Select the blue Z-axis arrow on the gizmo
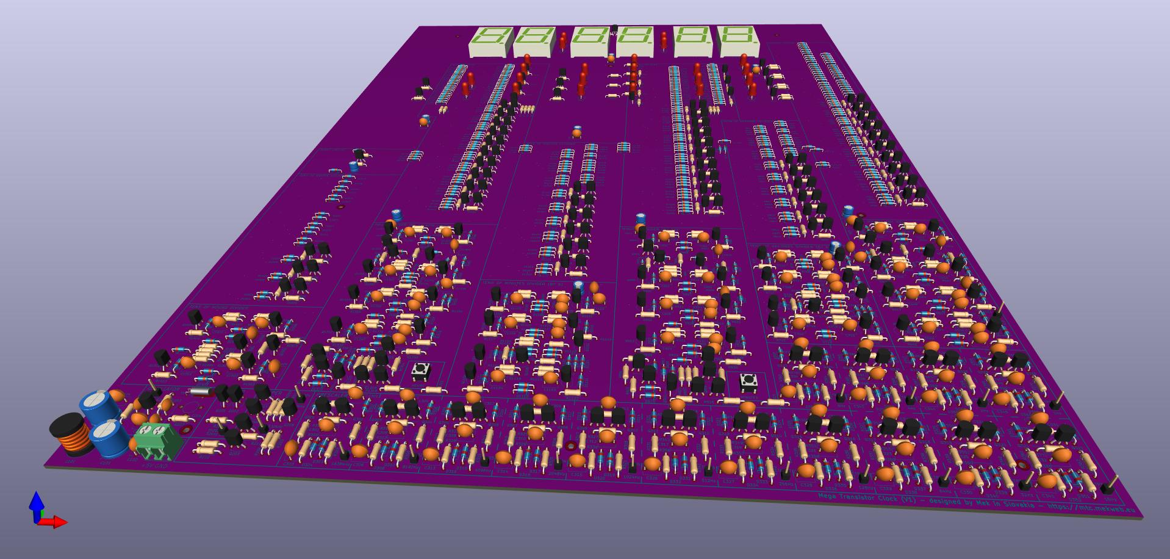The height and width of the screenshot is (559, 1170). tap(37, 505)
